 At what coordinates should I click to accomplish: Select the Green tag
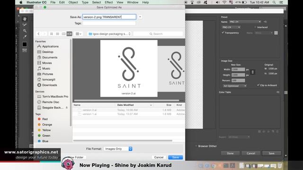coord(46,136)
